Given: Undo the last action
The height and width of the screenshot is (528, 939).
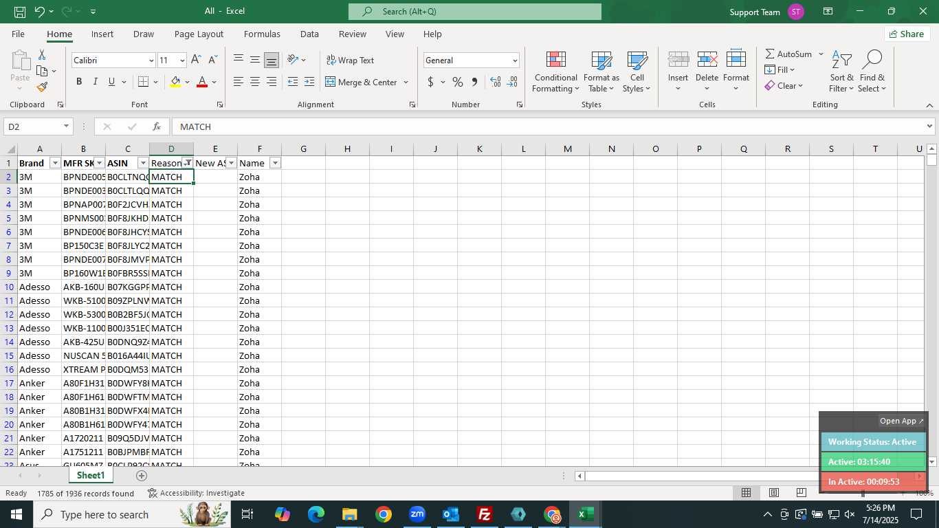Looking at the screenshot, I should (40, 12).
